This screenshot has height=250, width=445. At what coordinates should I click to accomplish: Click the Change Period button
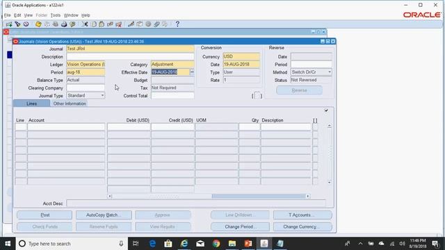point(240,226)
